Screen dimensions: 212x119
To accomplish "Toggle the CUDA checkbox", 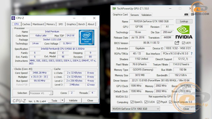I will click(146, 102).
